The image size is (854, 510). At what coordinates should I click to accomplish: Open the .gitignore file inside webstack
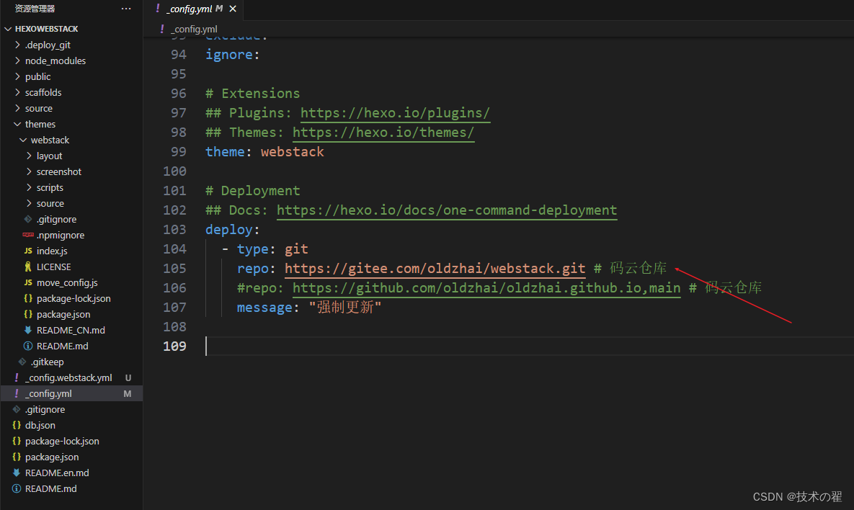click(56, 219)
